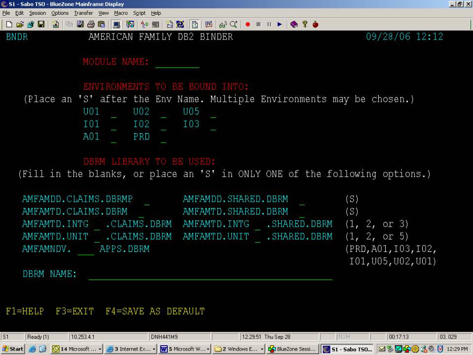
Task: Click the F4=SAVE AS DEFAULT text
Action: [x=155, y=311]
